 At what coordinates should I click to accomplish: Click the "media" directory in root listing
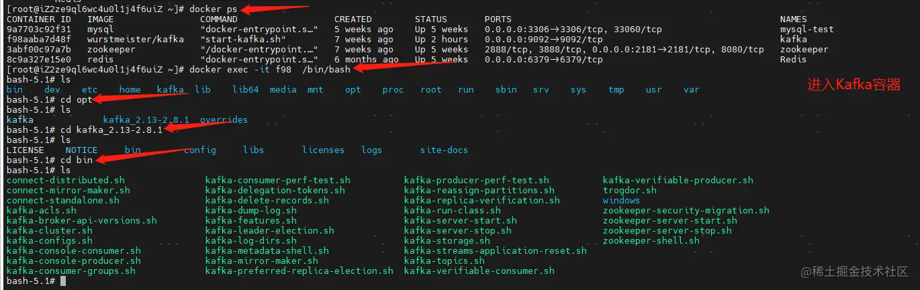pos(283,89)
